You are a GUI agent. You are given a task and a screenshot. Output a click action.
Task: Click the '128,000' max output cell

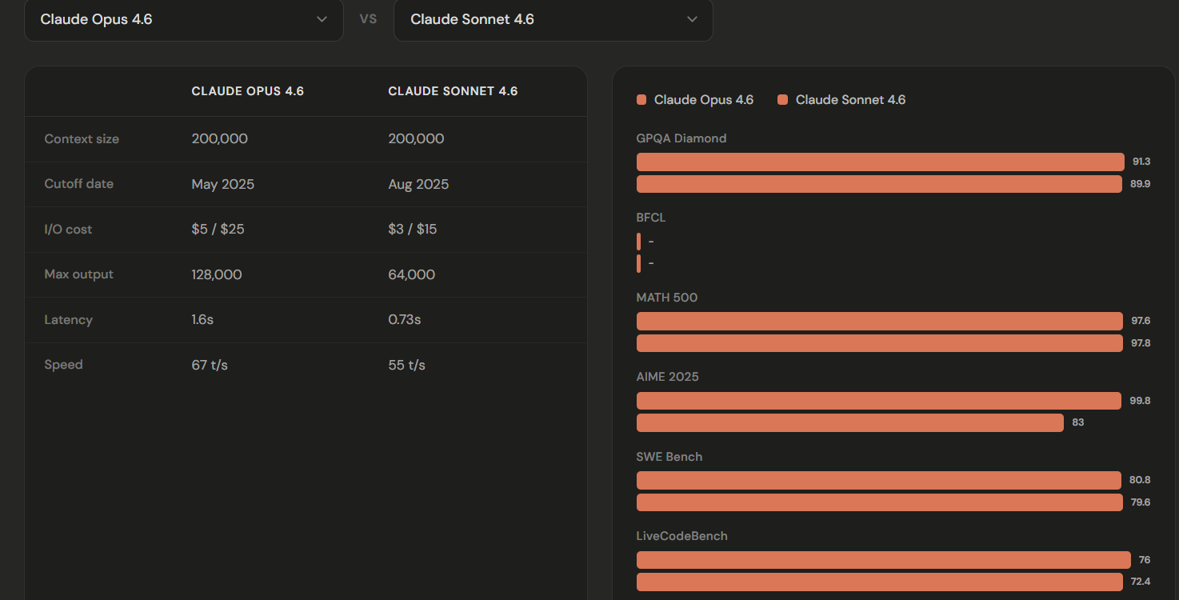217,274
